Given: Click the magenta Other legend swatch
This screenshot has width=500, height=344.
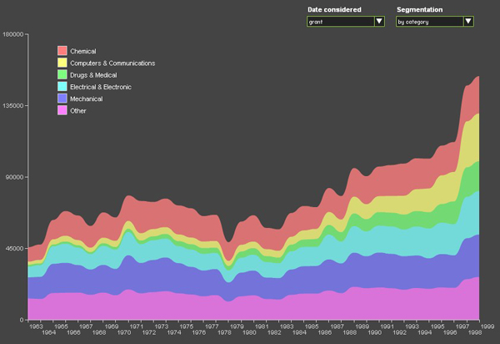Looking at the screenshot, I should 62,110.
